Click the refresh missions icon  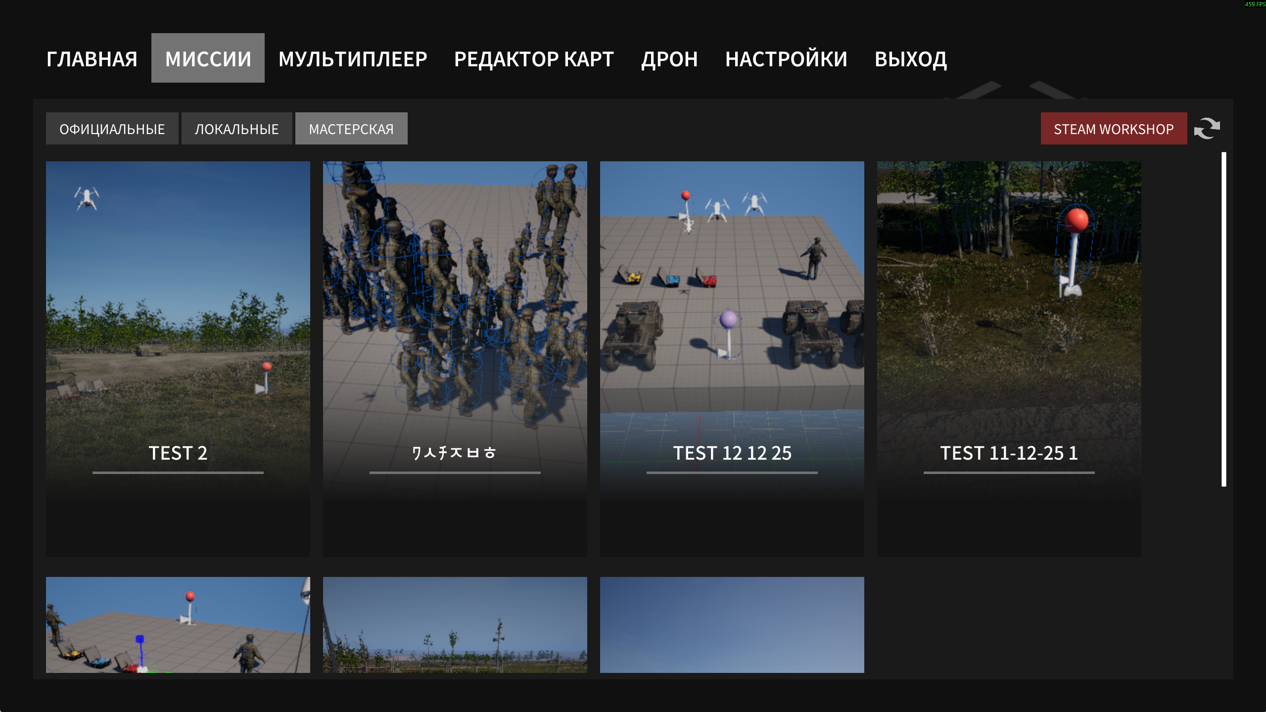click(x=1207, y=129)
